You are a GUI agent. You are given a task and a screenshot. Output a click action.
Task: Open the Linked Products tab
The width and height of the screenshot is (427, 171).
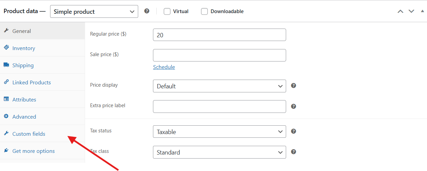[42, 82]
